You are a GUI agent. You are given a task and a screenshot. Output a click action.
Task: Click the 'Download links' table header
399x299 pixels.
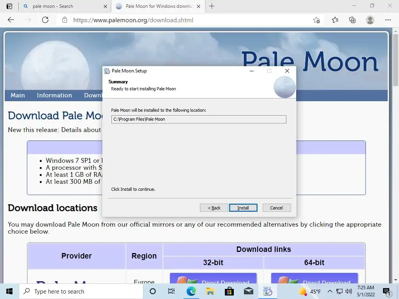click(264, 249)
